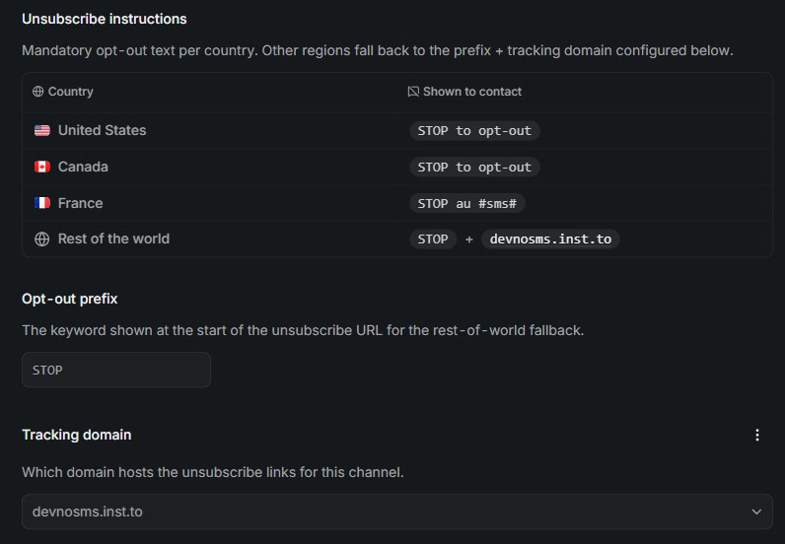Click France's STOP au #sms# tag
Viewport: 785px width, 544px height.
pyautogui.click(x=467, y=203)
